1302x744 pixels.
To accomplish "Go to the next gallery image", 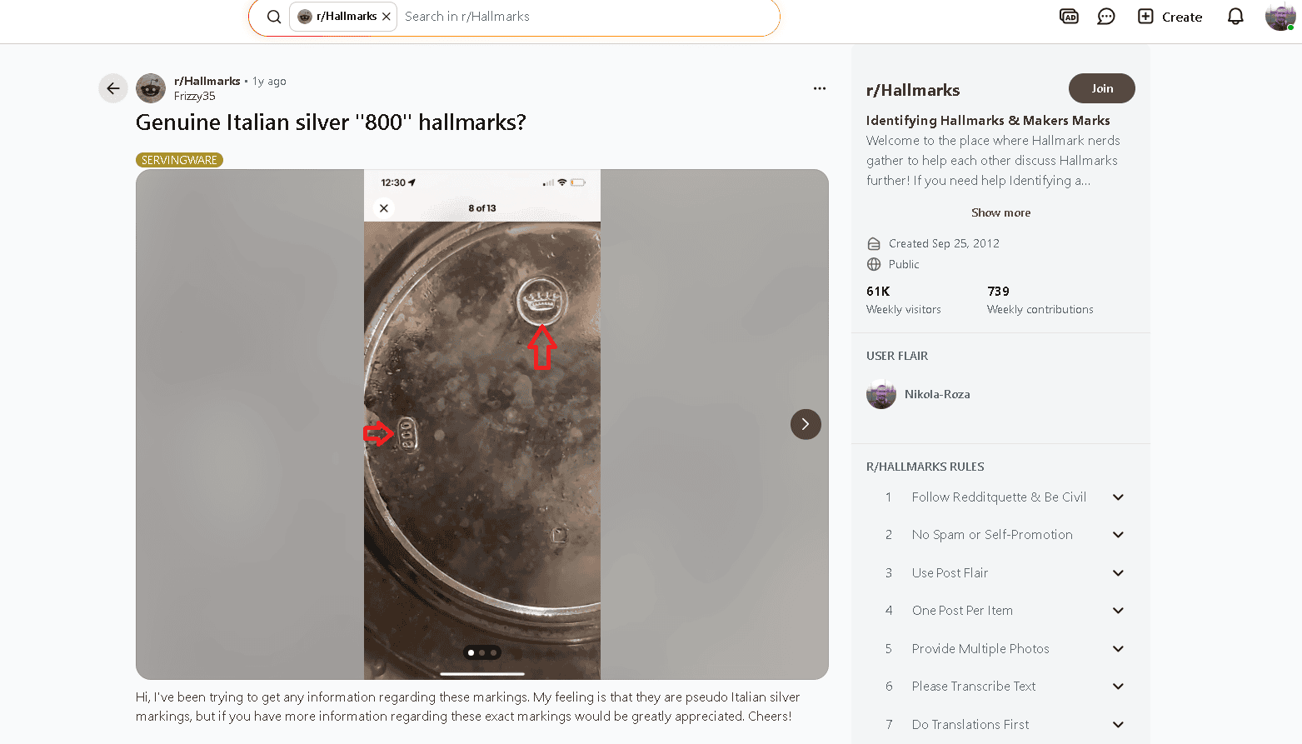I will click(x=806, y=424).
